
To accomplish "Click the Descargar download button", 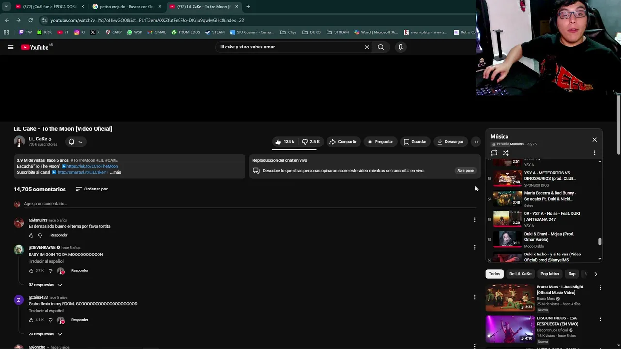I will (450, 142).
